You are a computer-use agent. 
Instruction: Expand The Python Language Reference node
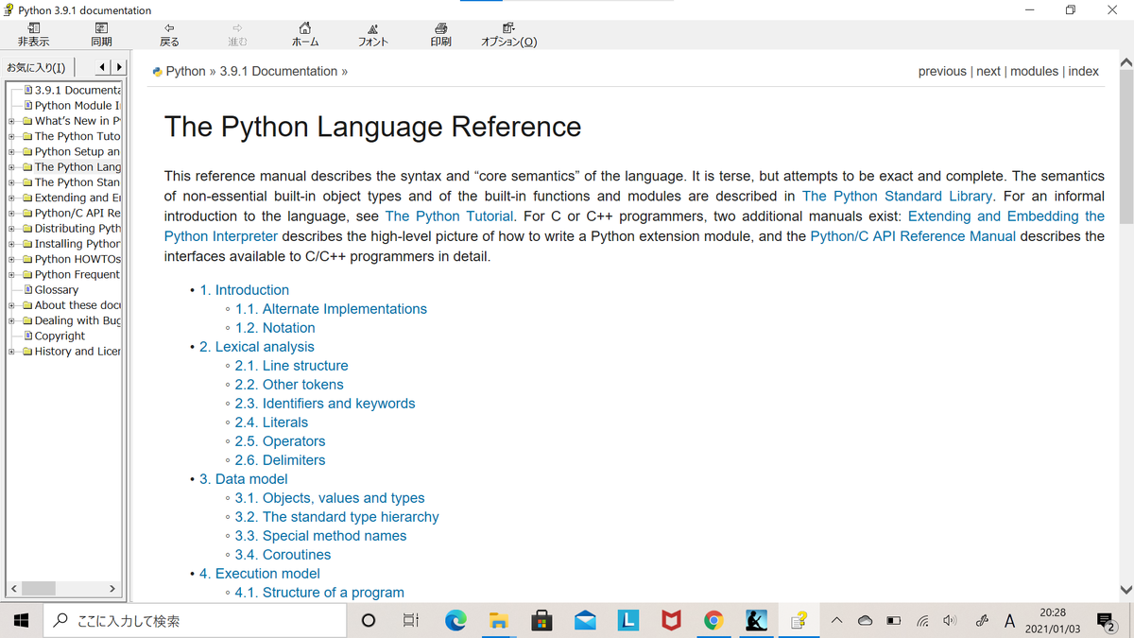pyautogui.click(x=10, y=167)
